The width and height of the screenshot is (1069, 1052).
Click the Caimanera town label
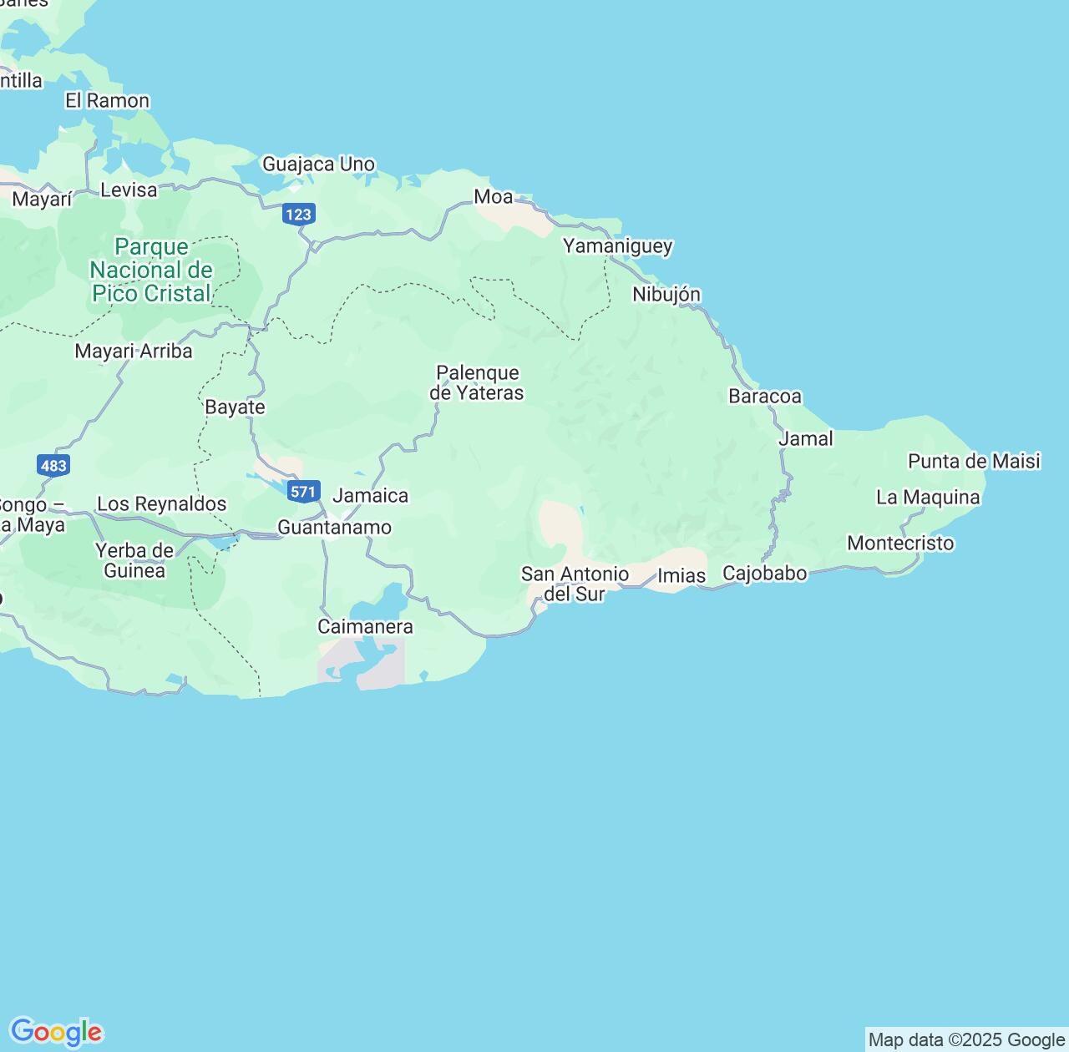pos(365,627)
